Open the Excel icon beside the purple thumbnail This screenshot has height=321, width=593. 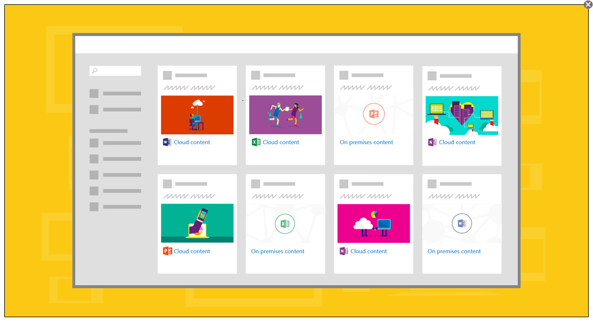click(x=256, y=142)
